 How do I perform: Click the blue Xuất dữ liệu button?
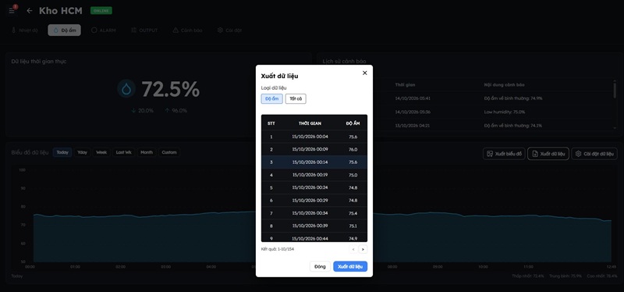pyautogui.click(x=350, y=266)
